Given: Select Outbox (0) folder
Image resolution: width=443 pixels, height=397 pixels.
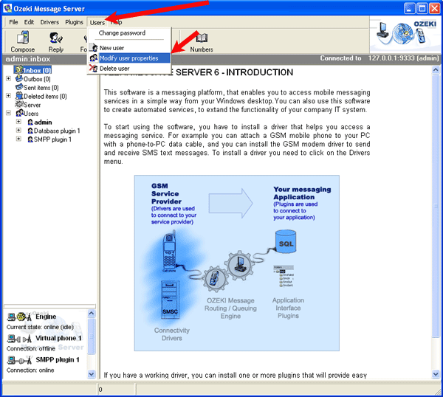Looking at the screenshot, I should click(x=38, y=79).
